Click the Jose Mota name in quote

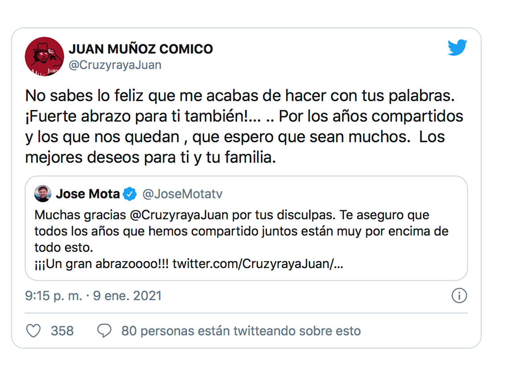(88, 194)
